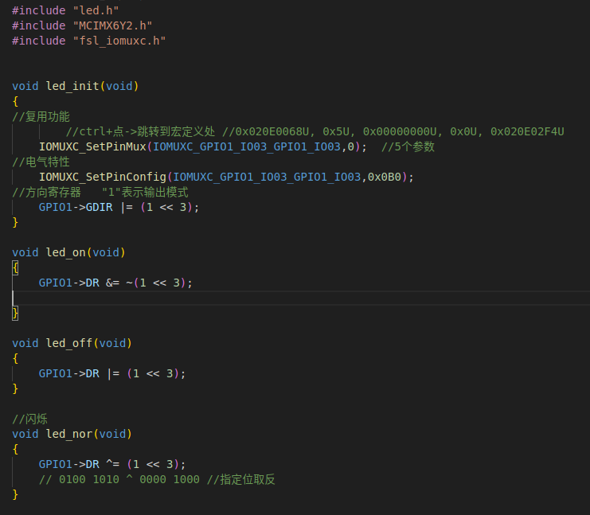Click the GPIO1->GDIR assignment line

(119, 207)
